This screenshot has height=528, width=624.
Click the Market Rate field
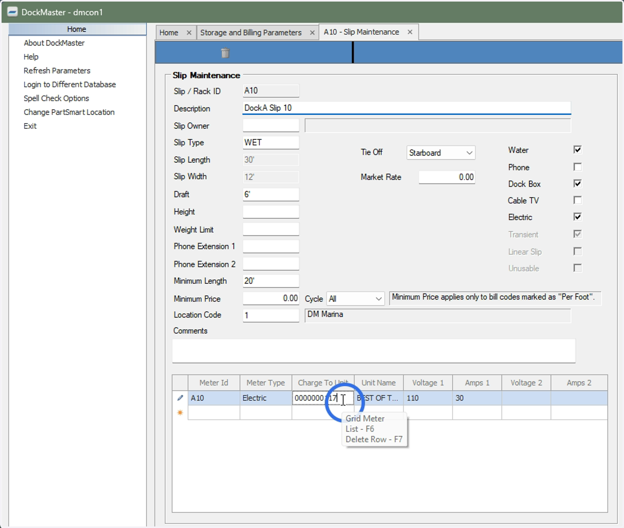click(x=447, y=177)
